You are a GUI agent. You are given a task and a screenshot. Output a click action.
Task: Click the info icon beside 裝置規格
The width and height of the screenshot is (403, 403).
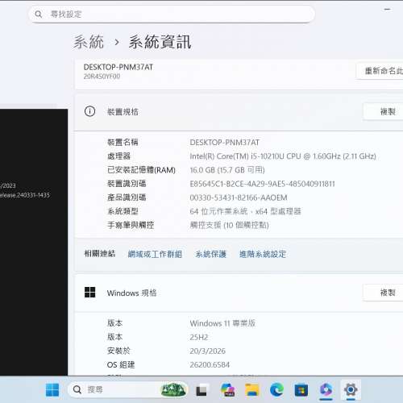click(89, 111)
